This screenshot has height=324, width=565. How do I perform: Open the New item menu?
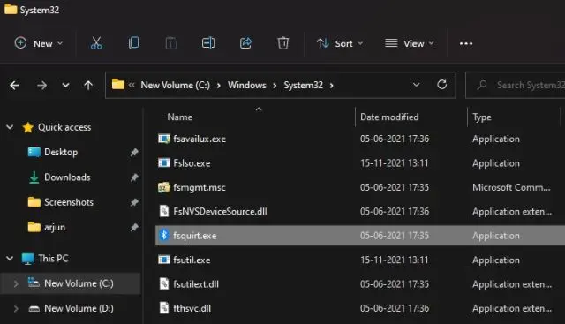[x=39, y=43]
